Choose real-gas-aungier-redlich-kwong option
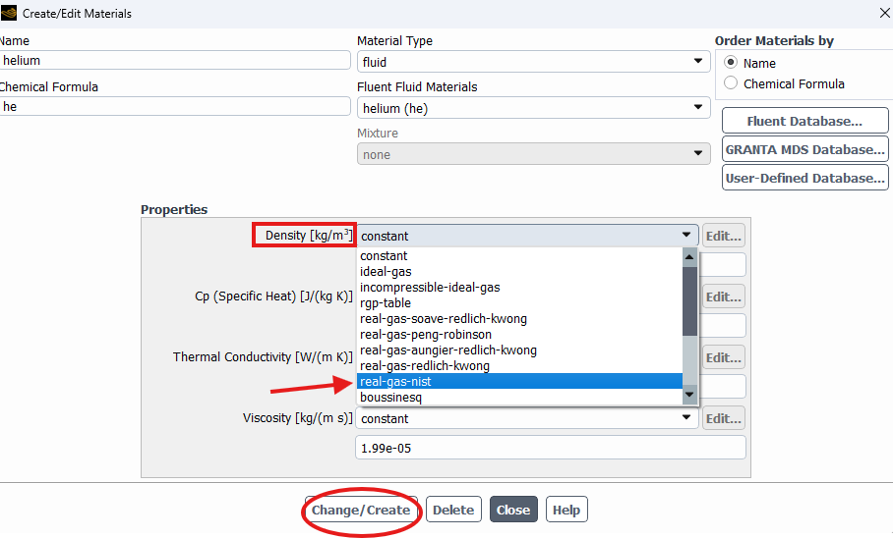893x539 pixels. click(x=519, y=350)
